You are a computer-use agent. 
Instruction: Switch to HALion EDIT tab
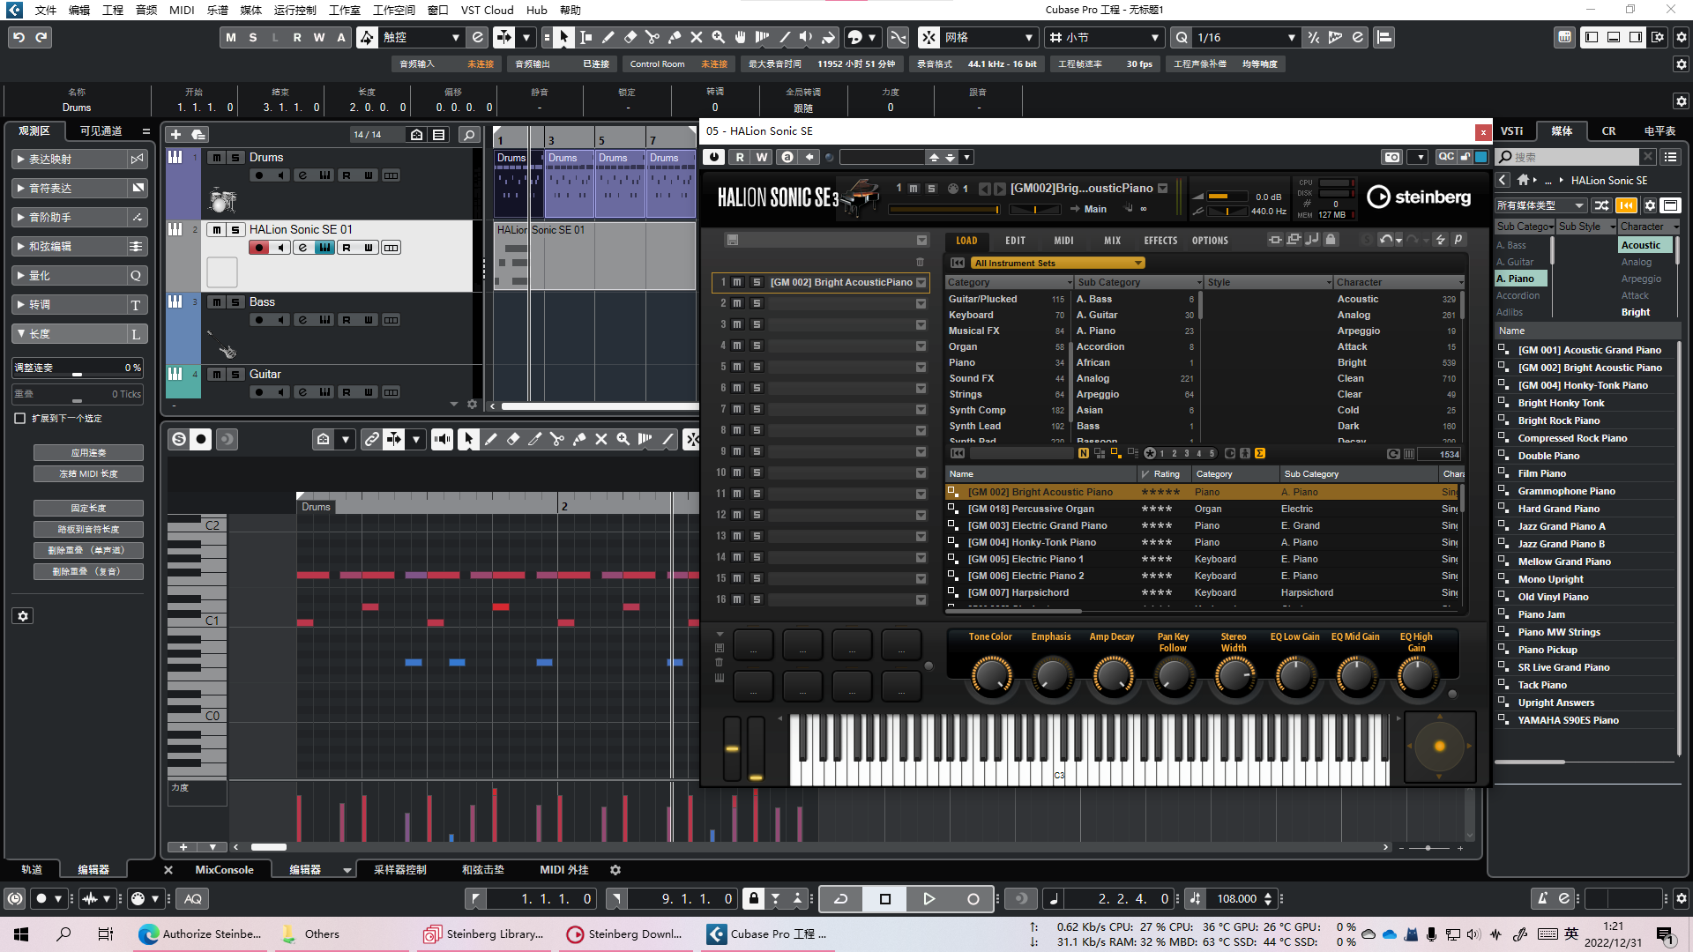pos(1015,240)
